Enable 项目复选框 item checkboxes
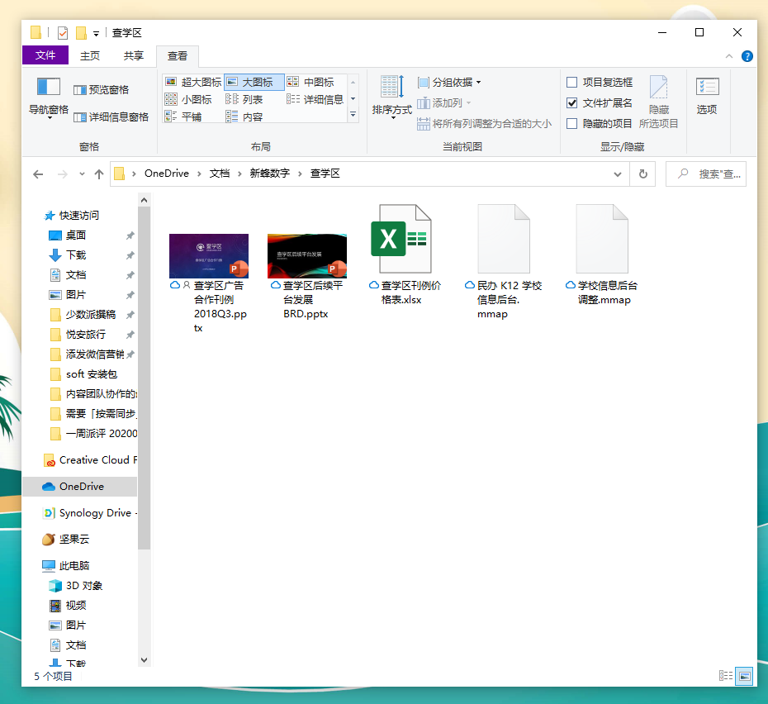This screenshot has width=768, height=704. [x=573, y=81]
